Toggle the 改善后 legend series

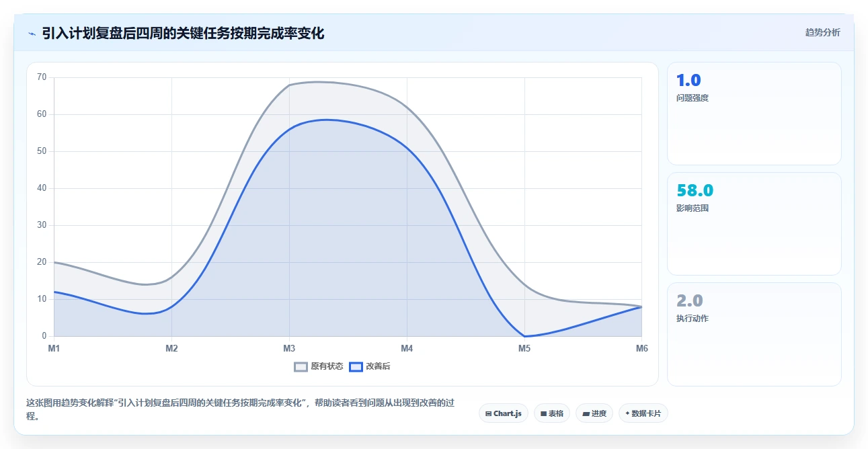point(370,366)
